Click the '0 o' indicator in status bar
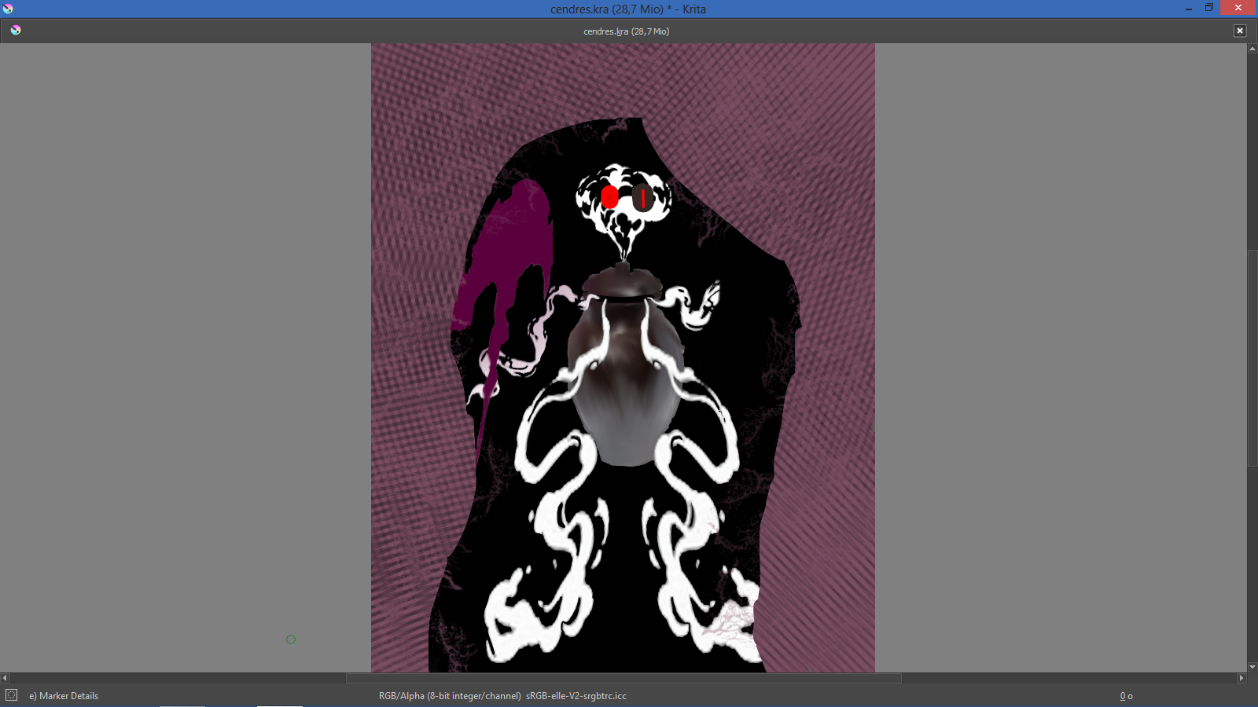1258x707 pixels. (x=1126, y=696)
